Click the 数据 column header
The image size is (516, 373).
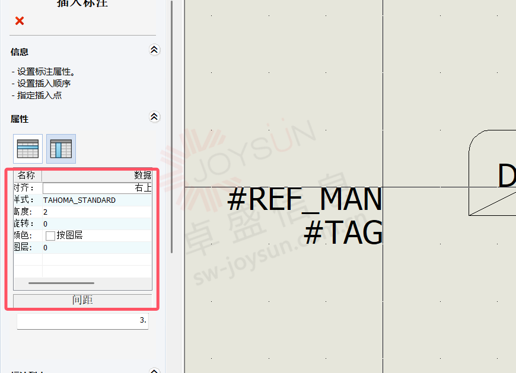pos(97,176)
